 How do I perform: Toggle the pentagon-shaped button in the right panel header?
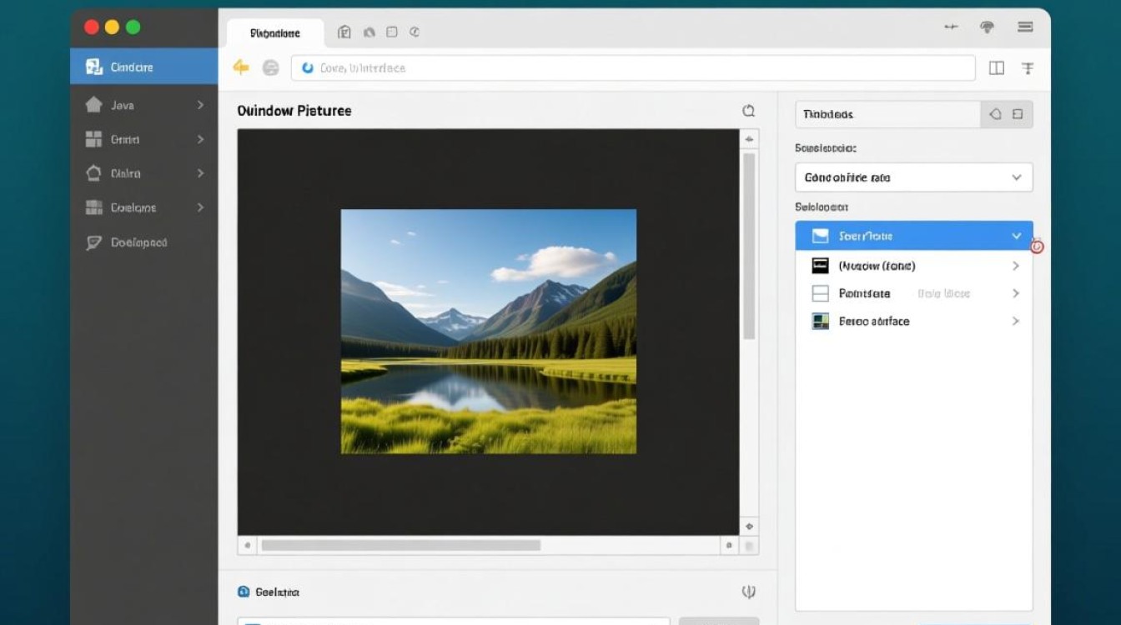995,114
